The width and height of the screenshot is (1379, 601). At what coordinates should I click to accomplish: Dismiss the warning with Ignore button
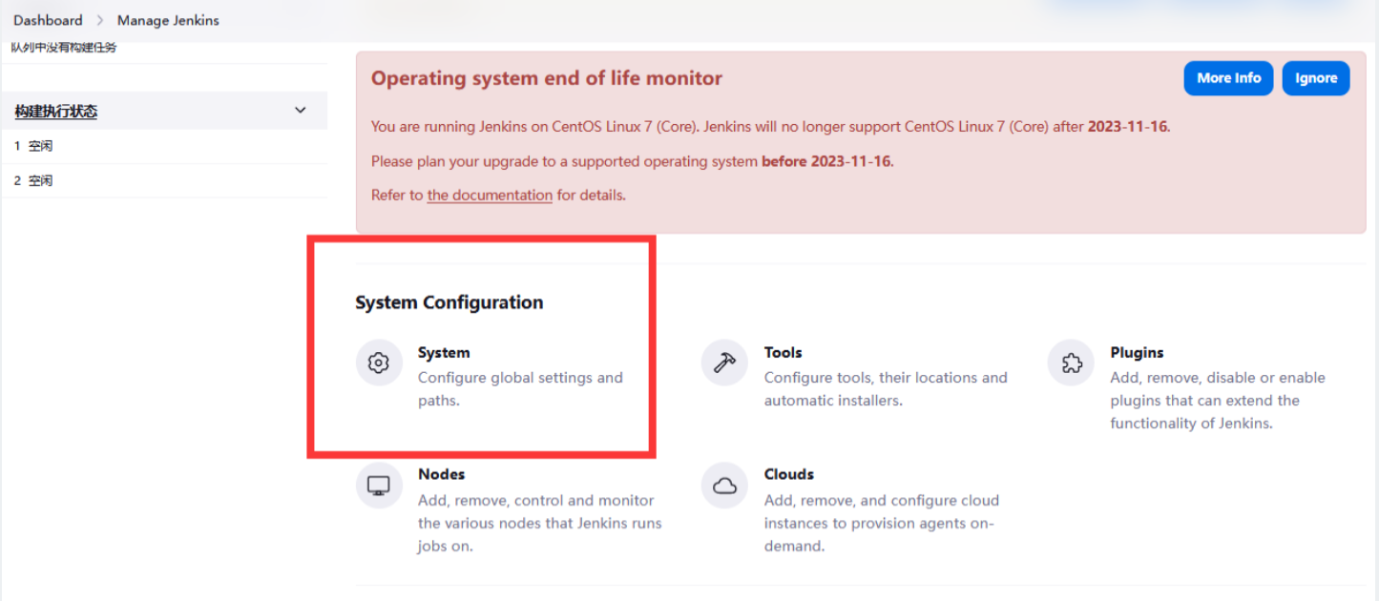1316,78
